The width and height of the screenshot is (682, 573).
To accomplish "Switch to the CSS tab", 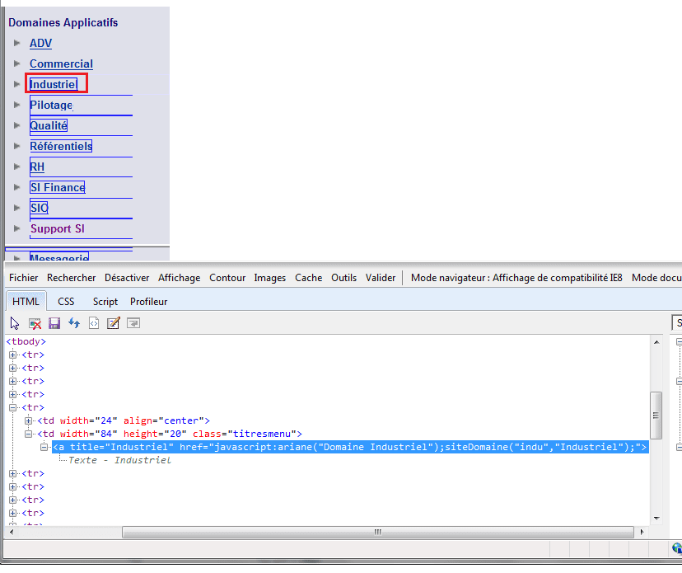I will (x=66, y=302).
